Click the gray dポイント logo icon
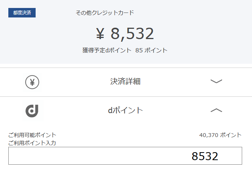 pyautogui.click(x=32, y=111)
